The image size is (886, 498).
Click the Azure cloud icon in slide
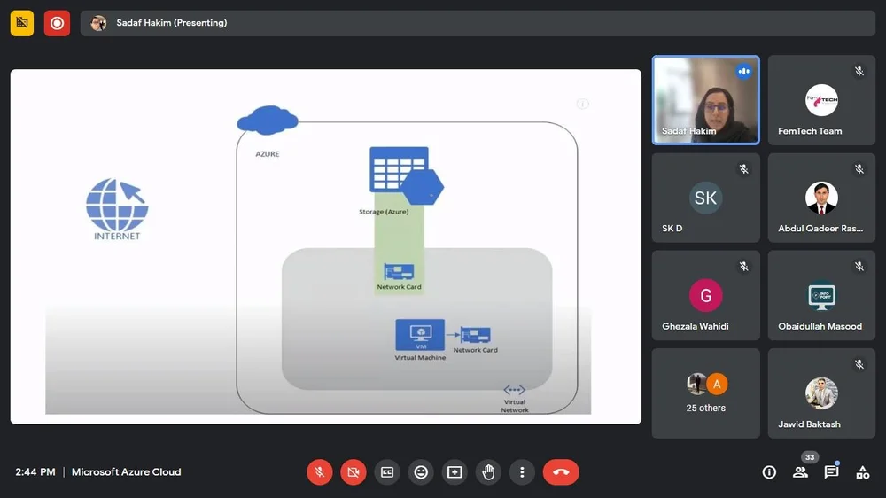tap(268, 121)
